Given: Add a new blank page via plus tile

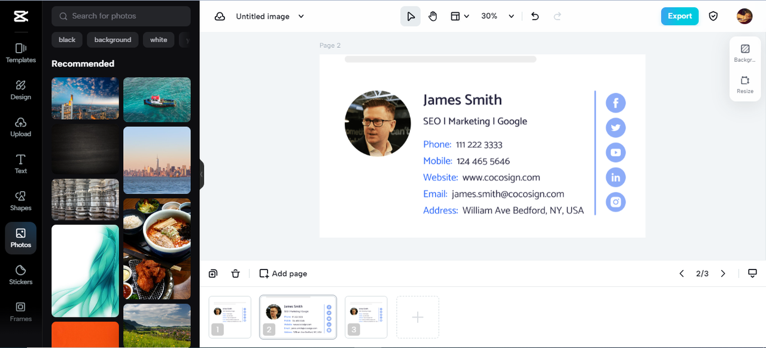Looking at the screenshot, I should coord(418,317).
